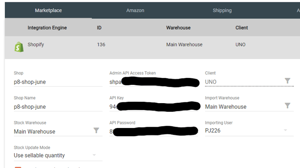Select the Shopify integration row
This screenshot has width=300, height=168.
pyautogui.click(x=152, y=47)
